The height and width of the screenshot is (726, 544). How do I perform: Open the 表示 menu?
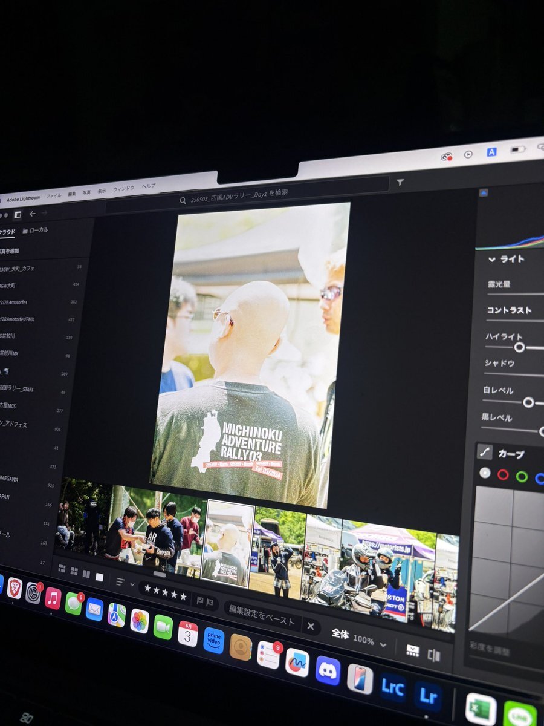(102, 190)
